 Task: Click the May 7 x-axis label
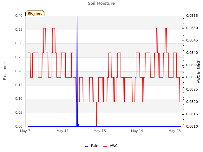(25, 131)
